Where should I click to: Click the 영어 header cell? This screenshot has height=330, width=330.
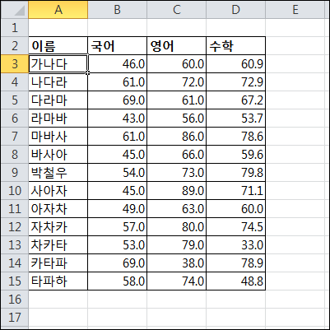pyautogui.click(x=177, y=46)
